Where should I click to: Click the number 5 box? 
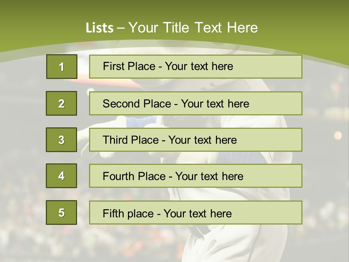(61, 213)
